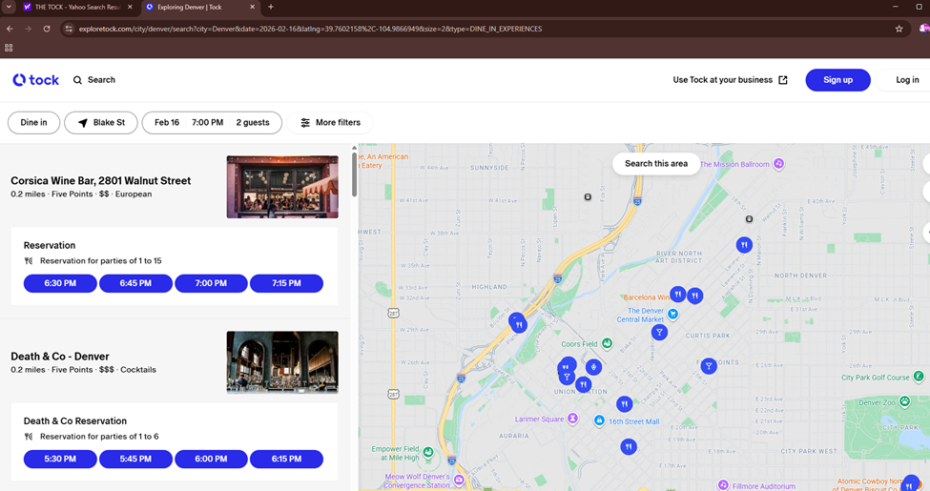Book Death & Co at 5:30 PM
The width and height of the screenshot is (930, 491).
tap(60, 459)
